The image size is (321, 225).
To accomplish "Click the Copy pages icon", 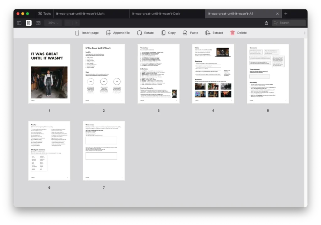I will click(x=163, y=33).
